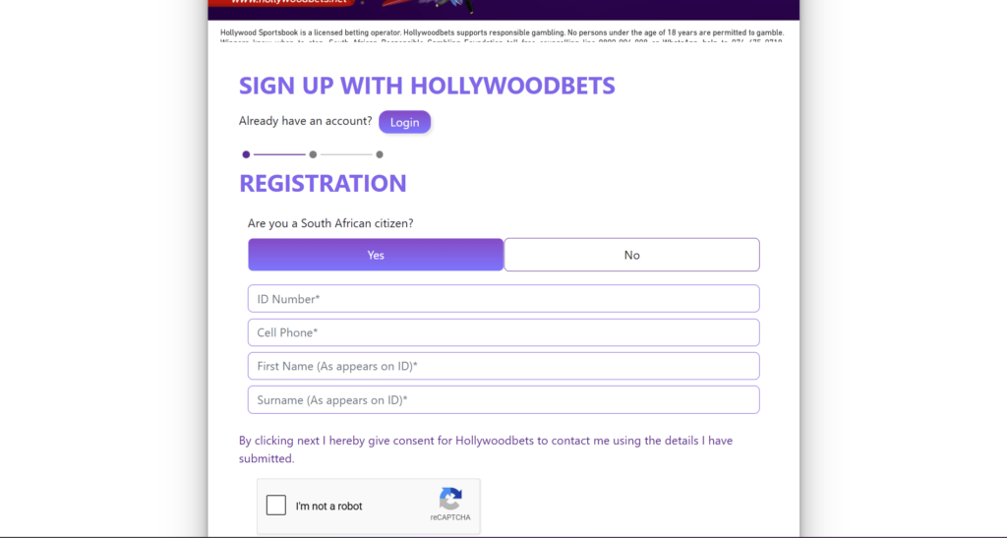Jump to the second step dot
This screenshot has width=1007, height=538.
313,154
